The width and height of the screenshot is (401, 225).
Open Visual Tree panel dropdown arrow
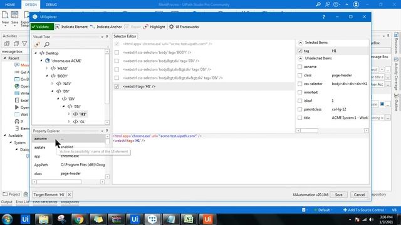[102, 37]
